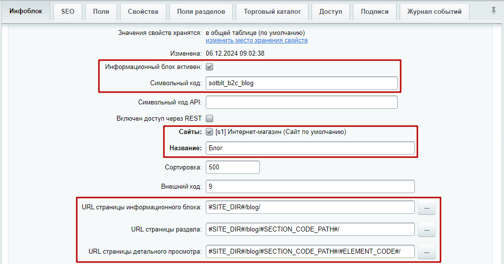Focus URL страницы детального просмотра field
The height and width of the screenshot is (264, 504).
point(310,252)
